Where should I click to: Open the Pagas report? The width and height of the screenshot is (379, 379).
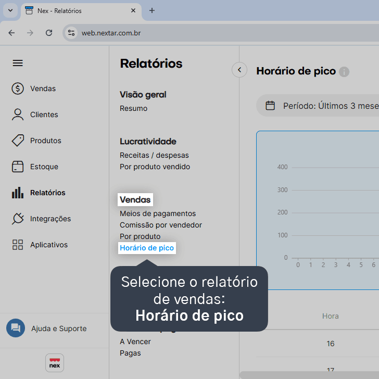tap(130, 353)
